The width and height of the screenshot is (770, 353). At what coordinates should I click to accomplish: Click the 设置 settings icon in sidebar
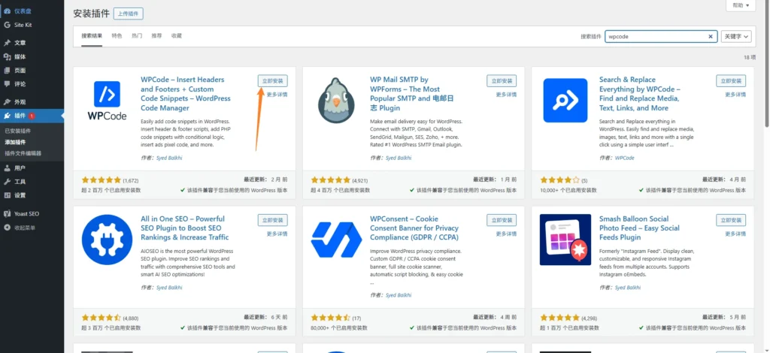(7, 195)
